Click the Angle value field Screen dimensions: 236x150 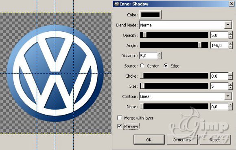[219, 46]
